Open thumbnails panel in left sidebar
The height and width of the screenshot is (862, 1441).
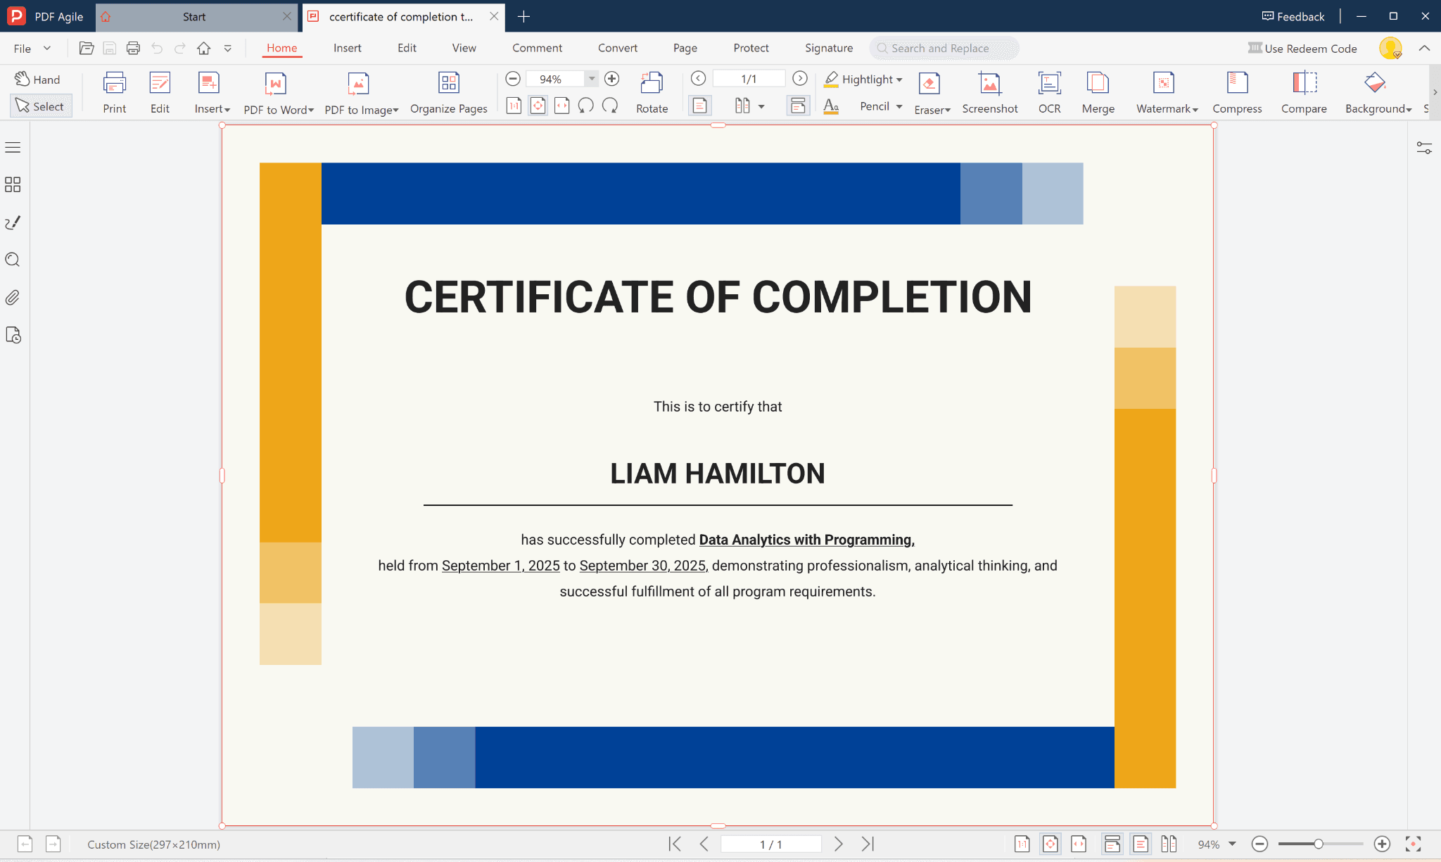13,185
